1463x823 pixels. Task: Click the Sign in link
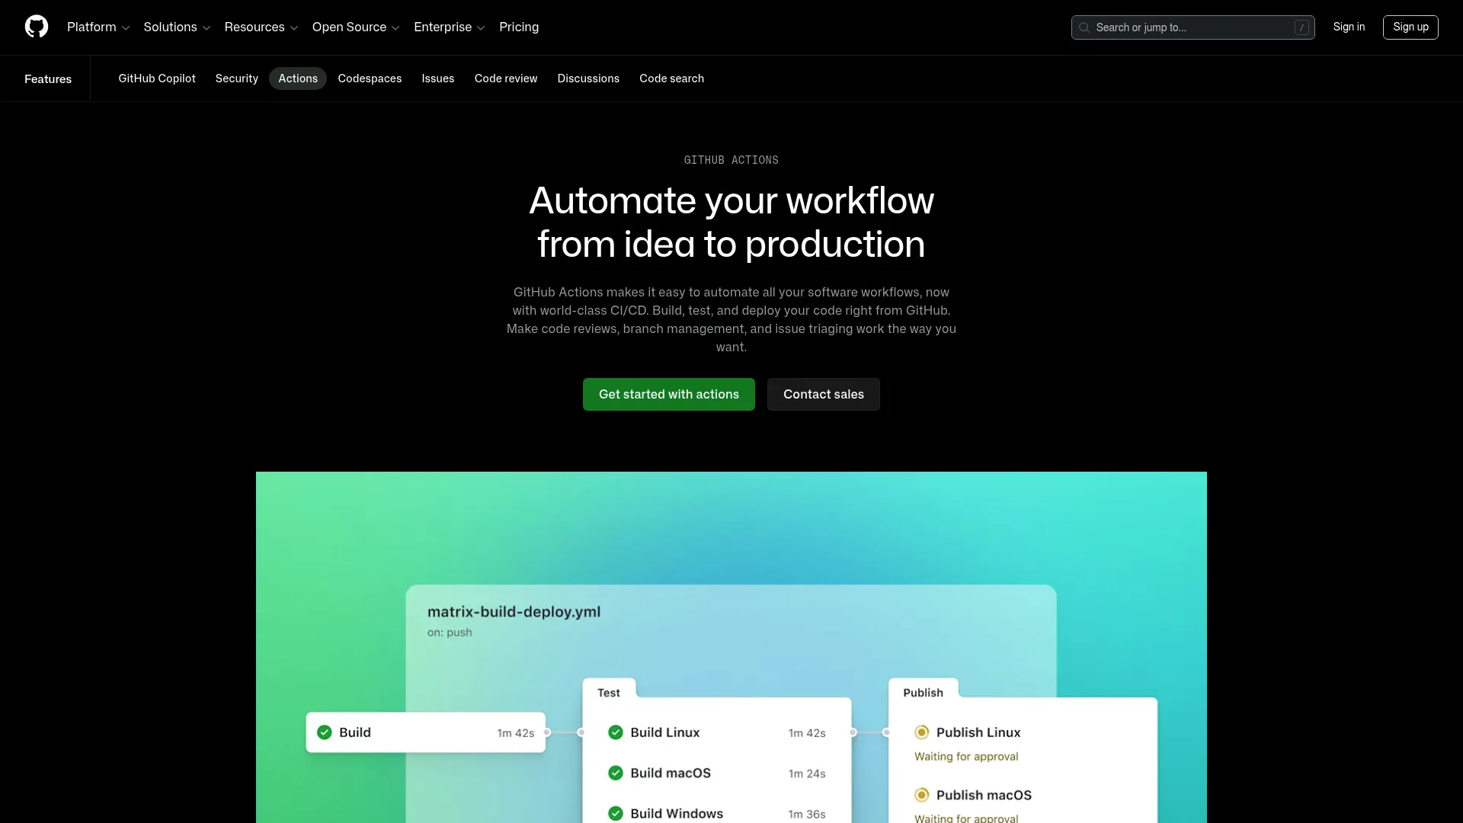(1349, 27)
